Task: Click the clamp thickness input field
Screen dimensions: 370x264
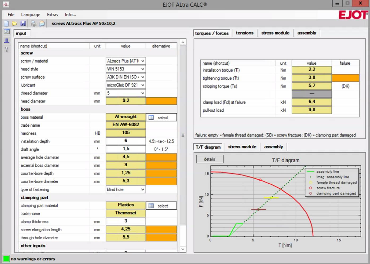Action: pos(126,221)
